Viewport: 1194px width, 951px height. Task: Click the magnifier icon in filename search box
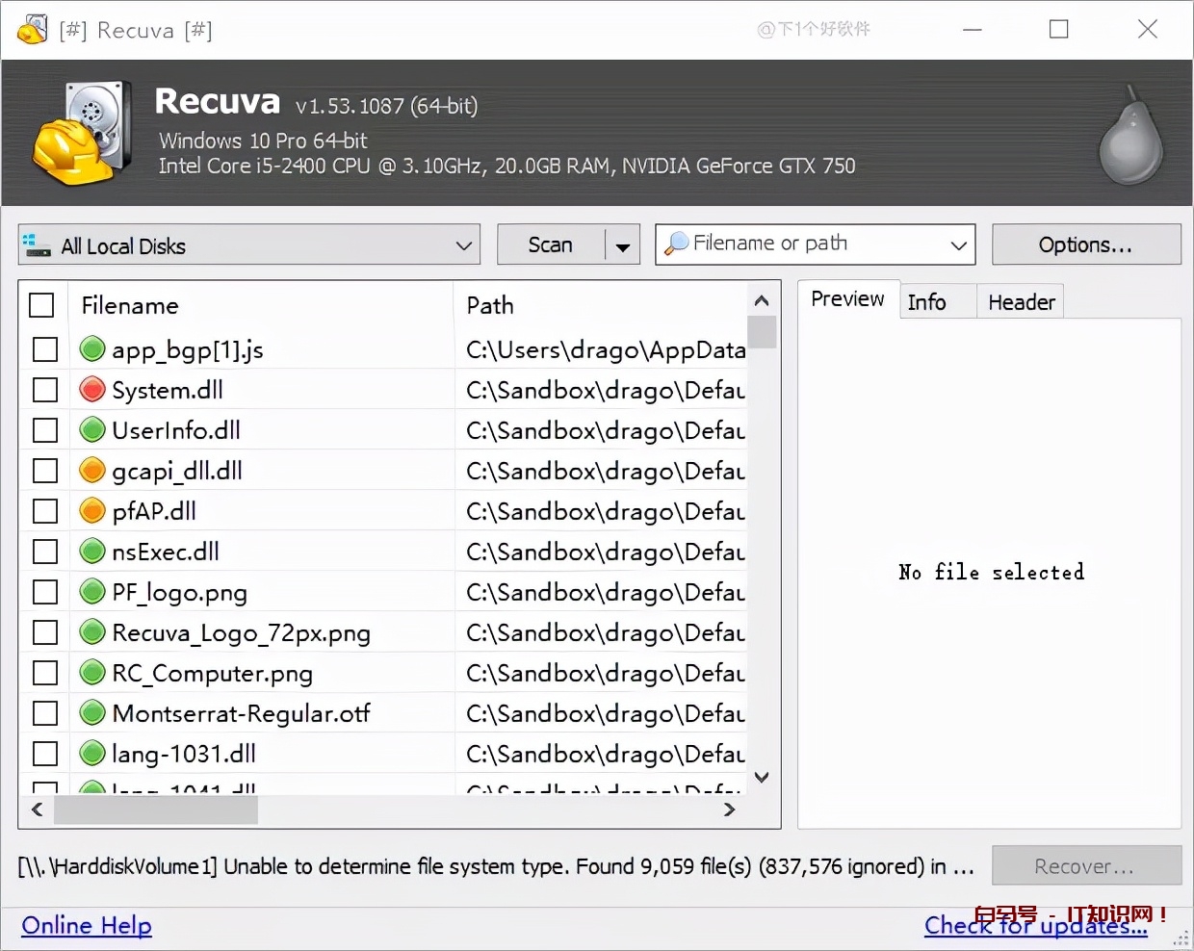(x=677, y=244)
